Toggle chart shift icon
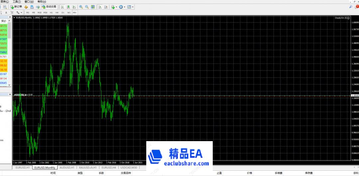Screen dimensions: 359x176 coord(106,7)
